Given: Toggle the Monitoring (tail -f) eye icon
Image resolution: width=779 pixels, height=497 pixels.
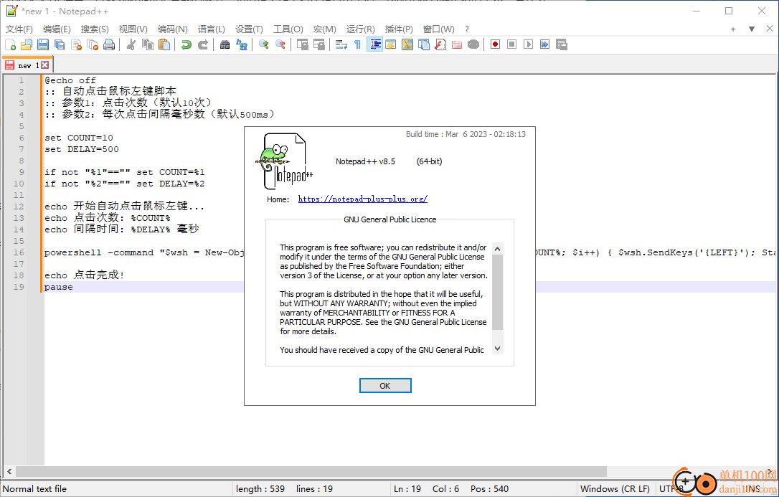Looking at the screenshot, I should 473,44.
